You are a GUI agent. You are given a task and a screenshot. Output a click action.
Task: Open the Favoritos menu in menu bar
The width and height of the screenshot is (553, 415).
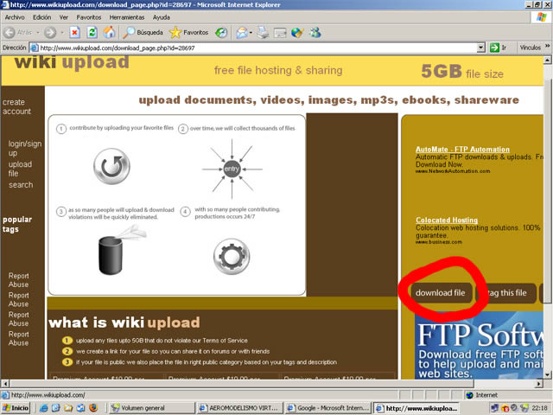88,16
